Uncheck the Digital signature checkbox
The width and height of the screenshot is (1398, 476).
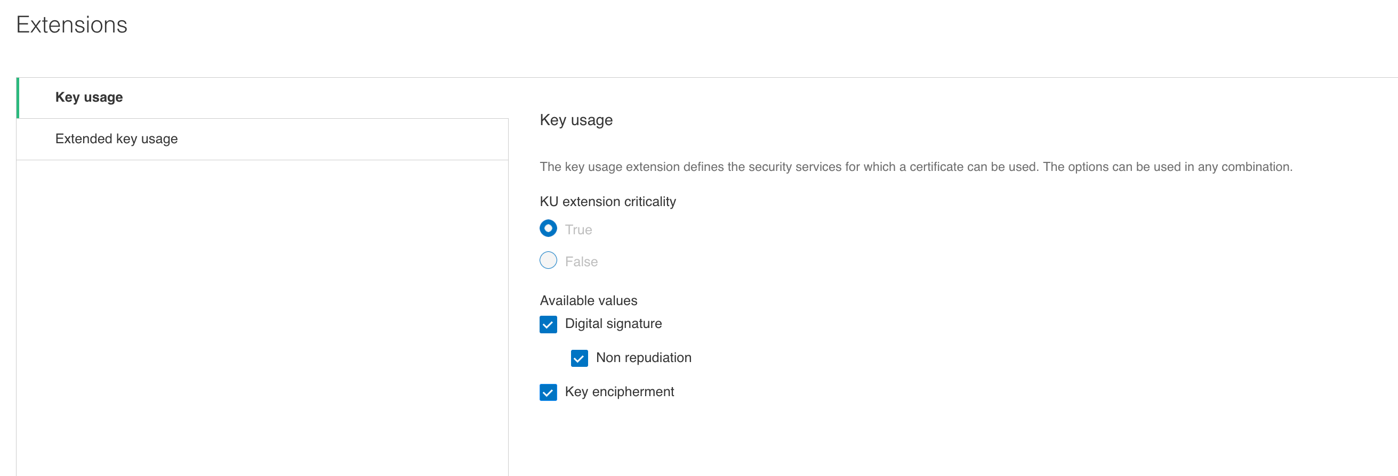[x=548, y=324]
